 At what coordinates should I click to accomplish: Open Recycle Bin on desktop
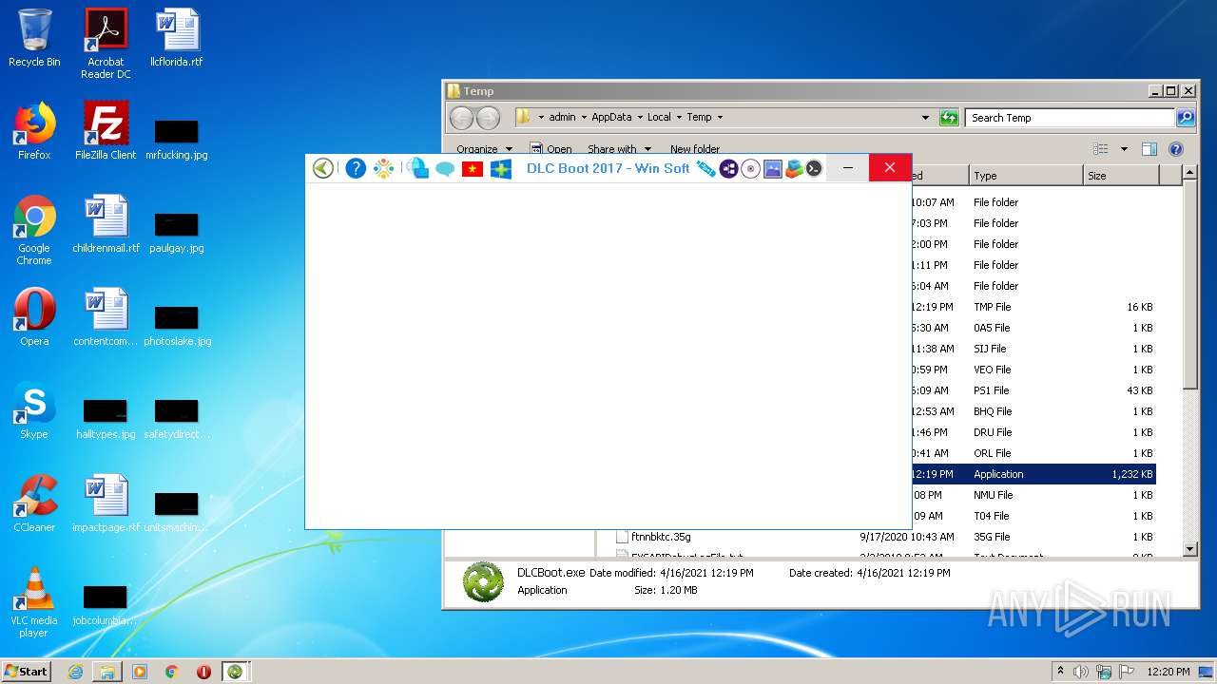[x=34, y=38]
